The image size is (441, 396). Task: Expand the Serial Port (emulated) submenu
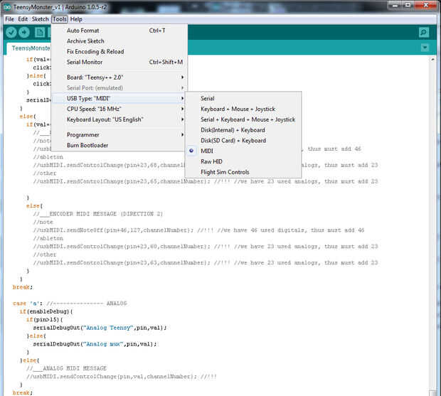pyautogui.click(x=119, y=88)
